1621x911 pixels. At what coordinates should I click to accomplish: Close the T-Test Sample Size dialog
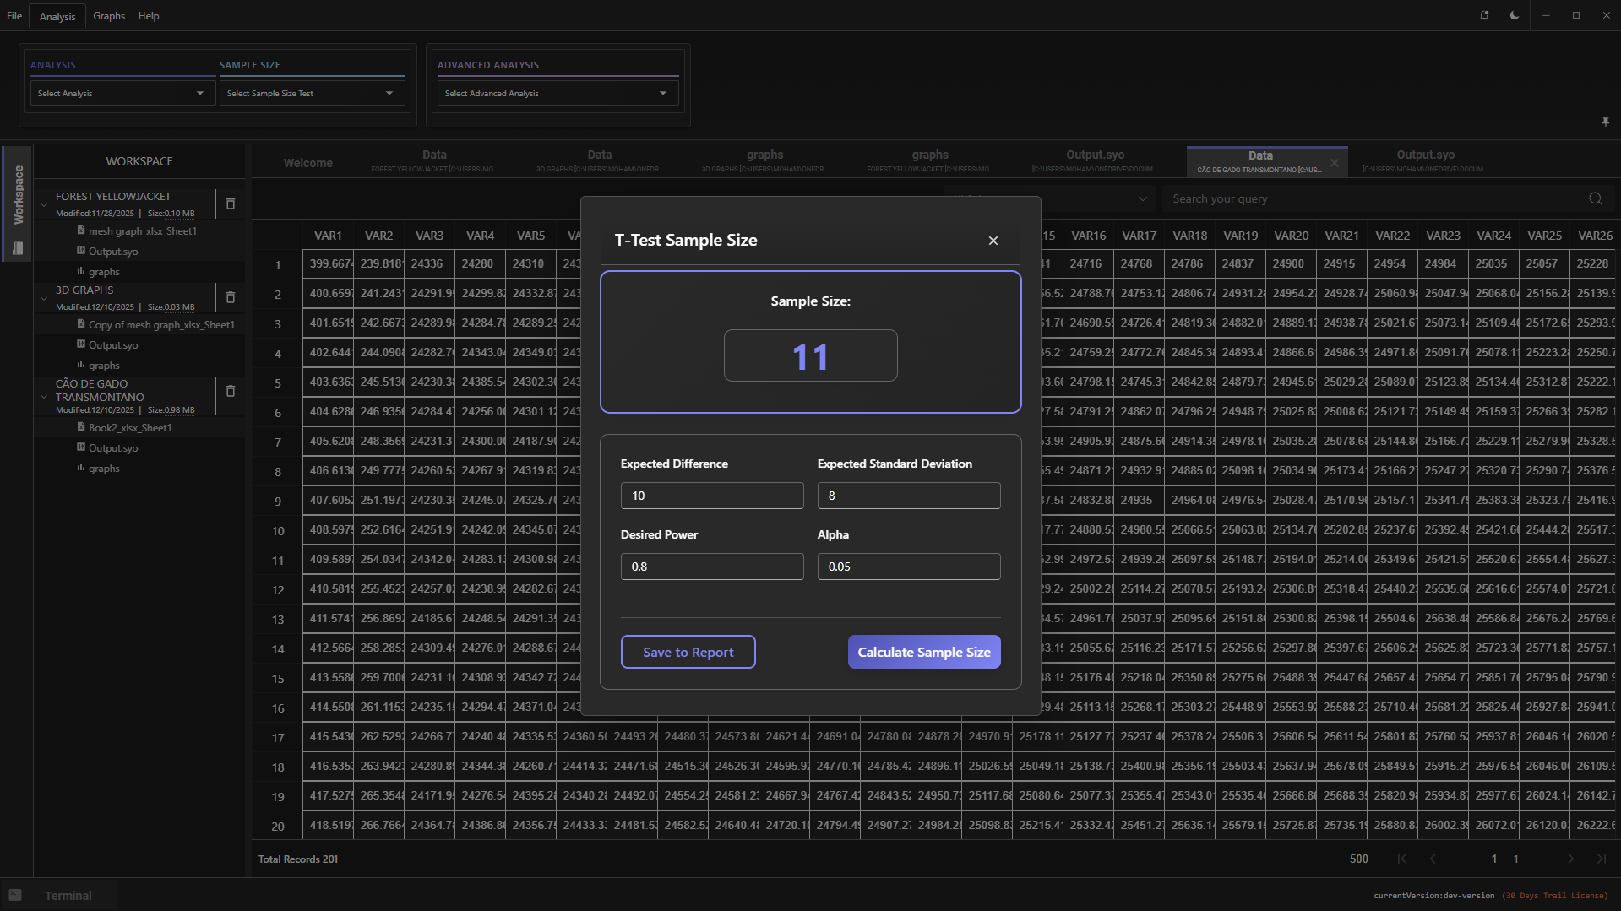(x=993, y=241)
